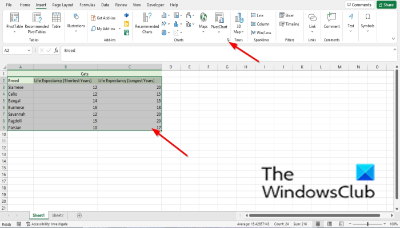
Task: Switch to the Formulas tab
Action: click(x=87, y=5)
